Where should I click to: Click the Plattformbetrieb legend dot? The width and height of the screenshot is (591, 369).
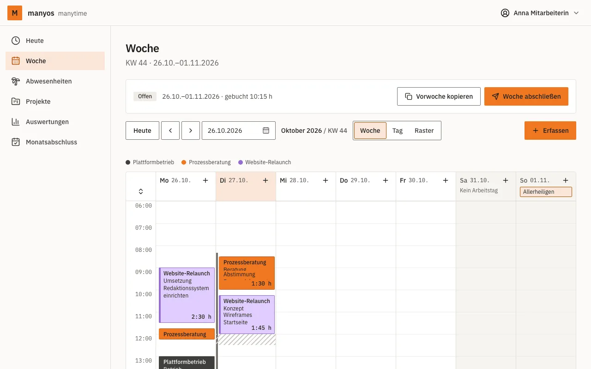click(x=128, y=162)
